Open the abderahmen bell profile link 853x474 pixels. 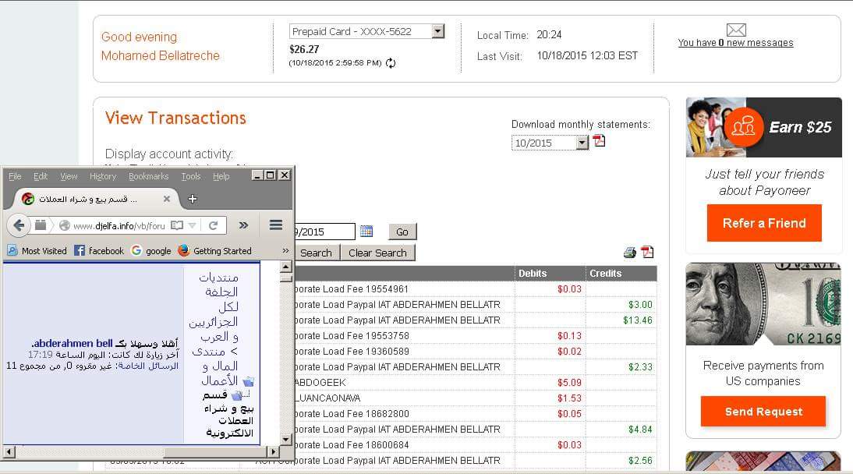pyautogui.click(x=73, y=343)
